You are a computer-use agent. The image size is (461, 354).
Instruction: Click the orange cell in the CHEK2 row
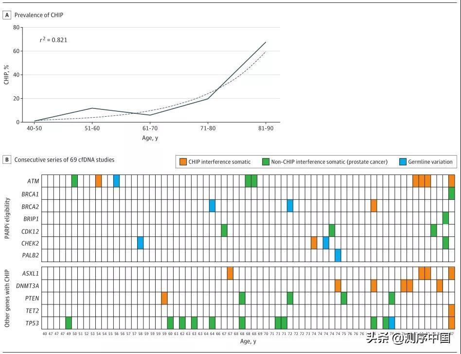pos(314,243)
